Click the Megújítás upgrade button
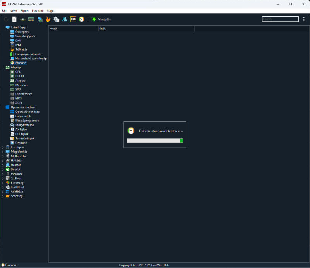Viewport: 310px width, 268px height. pyautogui.click(x=101, y=19)
